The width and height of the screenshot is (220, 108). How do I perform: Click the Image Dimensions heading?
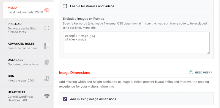point(75,73)
